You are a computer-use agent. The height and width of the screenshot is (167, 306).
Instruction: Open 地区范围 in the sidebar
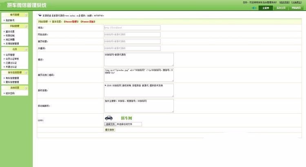[x=10, y=39]
